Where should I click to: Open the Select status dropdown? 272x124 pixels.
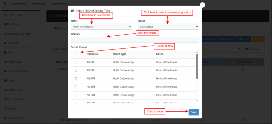(x=168, y=27)
